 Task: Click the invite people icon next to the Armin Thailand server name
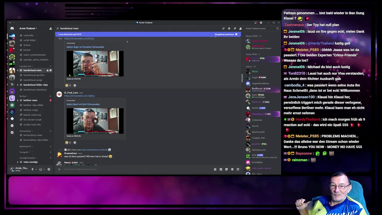[50, 28]
